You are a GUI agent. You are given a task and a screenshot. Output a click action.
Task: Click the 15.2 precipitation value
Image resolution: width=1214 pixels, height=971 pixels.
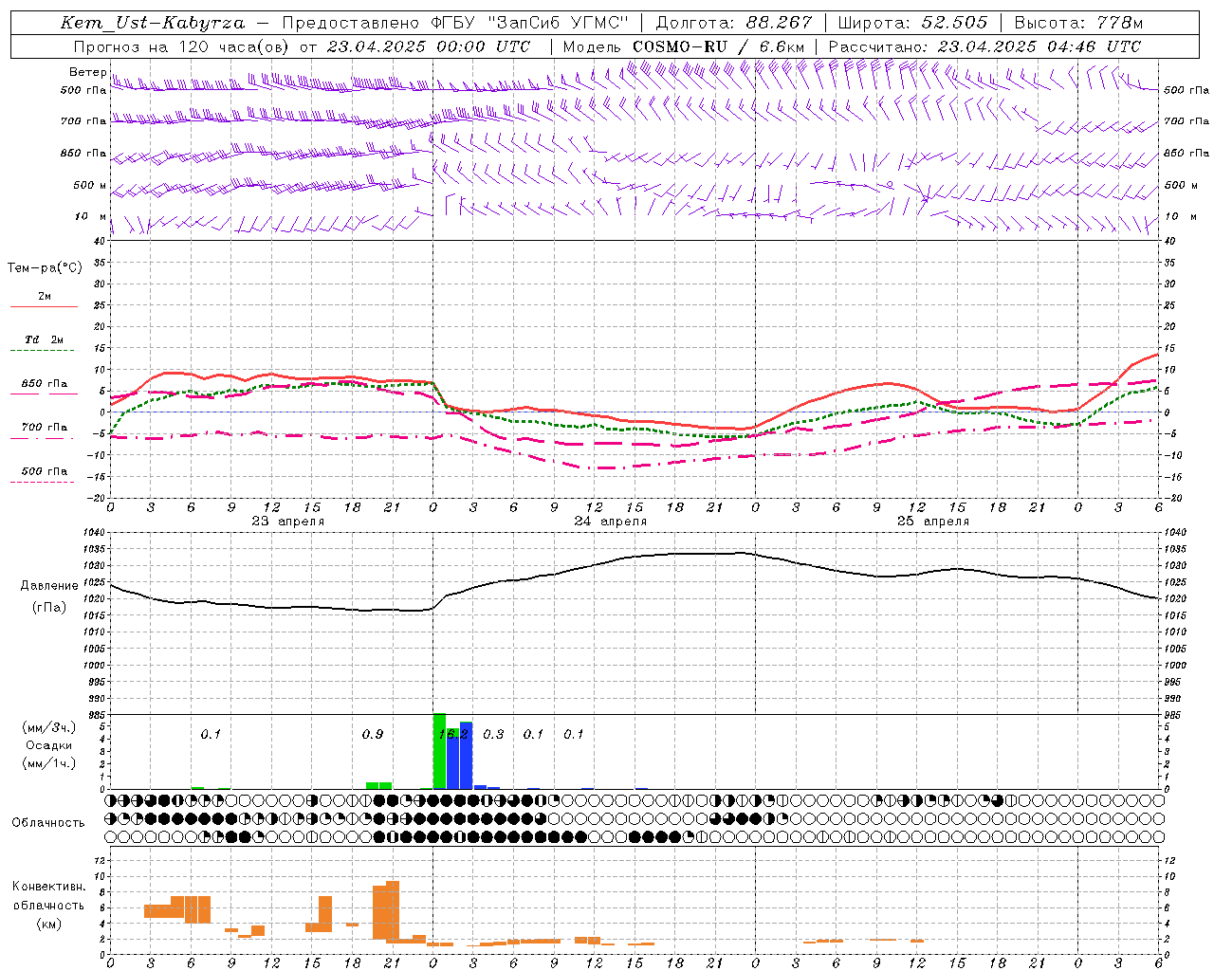[453, 735]
